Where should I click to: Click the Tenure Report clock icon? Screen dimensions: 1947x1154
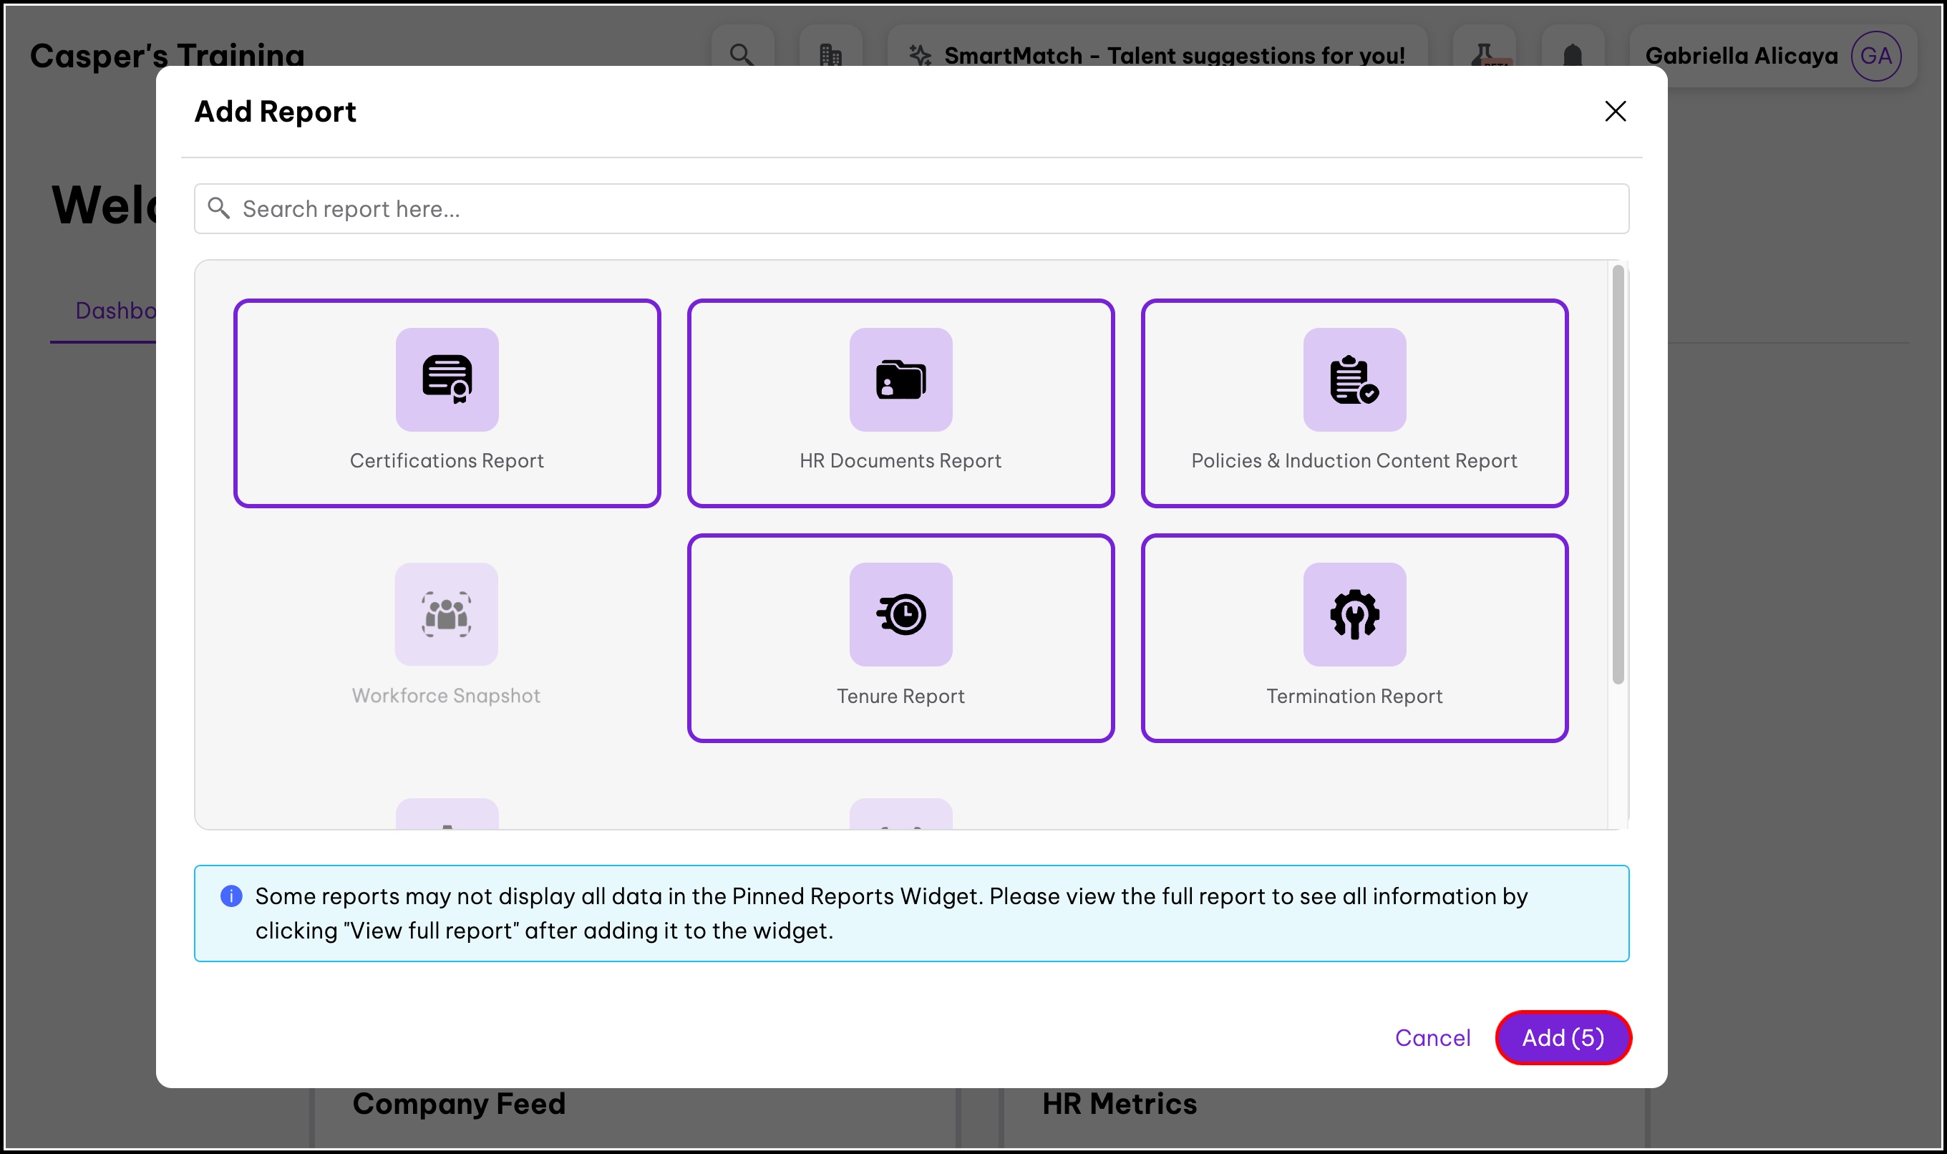[x=900, y=614]
